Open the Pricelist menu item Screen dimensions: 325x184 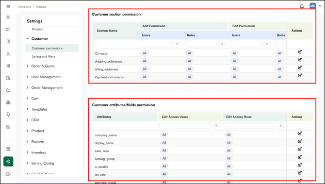pyautogui.click(x=37, y=29)
